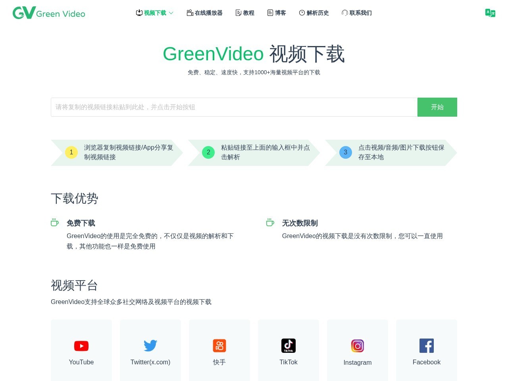This screenshot has height=381, width=508.
Task: Click the GreenVideo 视频下载 main title
Action: [x=254, y=54]
